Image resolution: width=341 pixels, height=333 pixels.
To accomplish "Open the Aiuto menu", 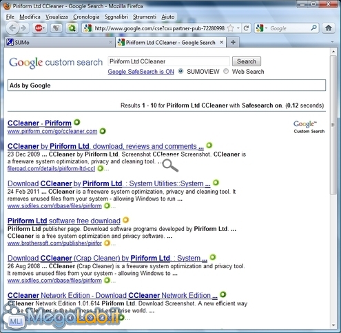I will 168,17.
